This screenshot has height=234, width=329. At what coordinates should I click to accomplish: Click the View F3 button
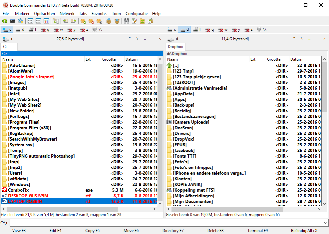(19, 231)
